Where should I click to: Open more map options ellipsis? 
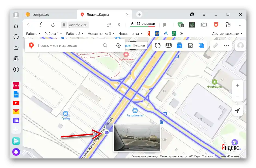pos(226,45)
